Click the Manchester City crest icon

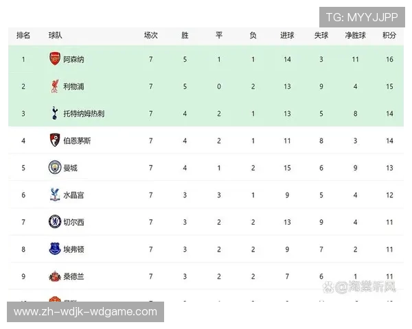[x=55, y=167]
